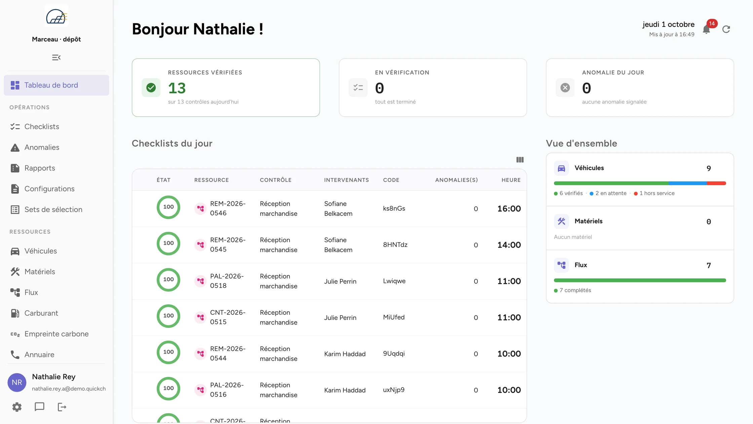This screenshot has height=424, width=753.
Task: Open table column display settings
Action: click(x=520, y=160)
